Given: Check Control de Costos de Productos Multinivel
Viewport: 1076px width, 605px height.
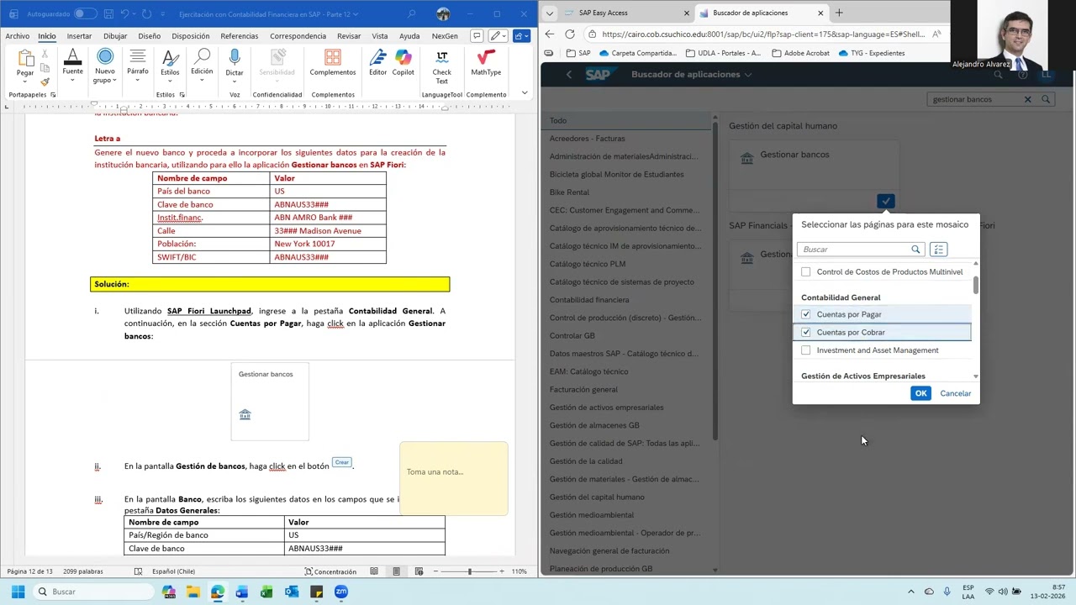Looking at the screenshot, I should 806,272.
